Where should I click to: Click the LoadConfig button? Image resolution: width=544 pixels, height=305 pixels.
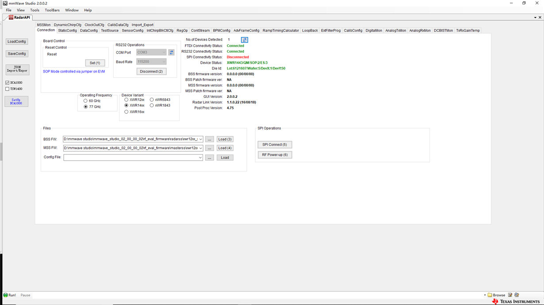point(17,42)
